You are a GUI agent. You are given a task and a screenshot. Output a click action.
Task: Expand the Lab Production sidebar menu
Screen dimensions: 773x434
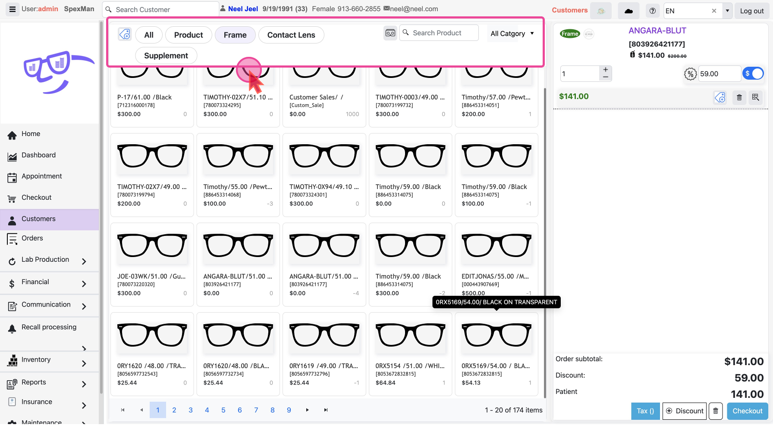(x=84, y=261)
